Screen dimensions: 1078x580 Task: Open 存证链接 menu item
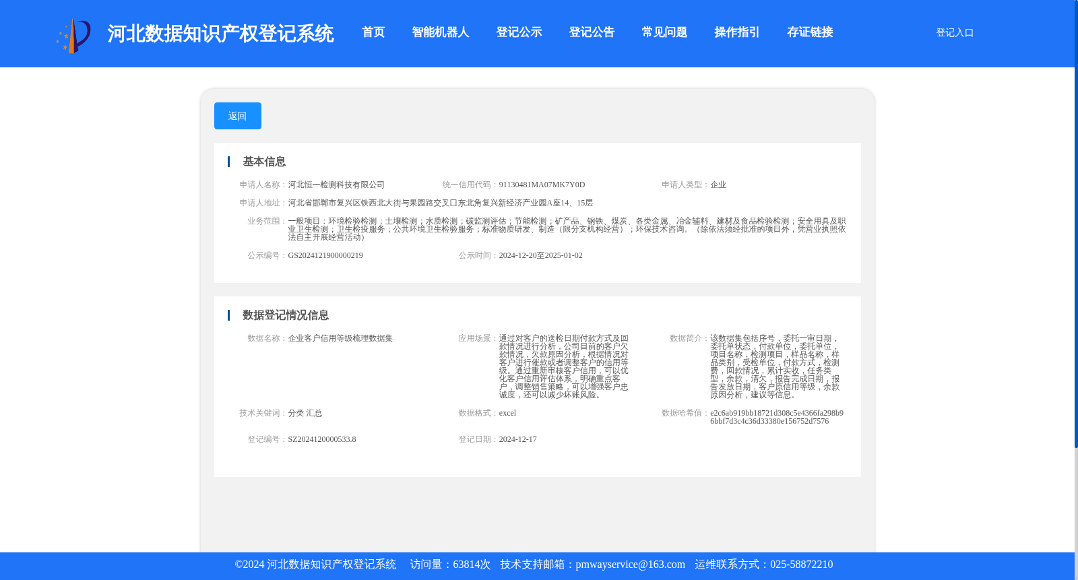[x=810, y=32]
